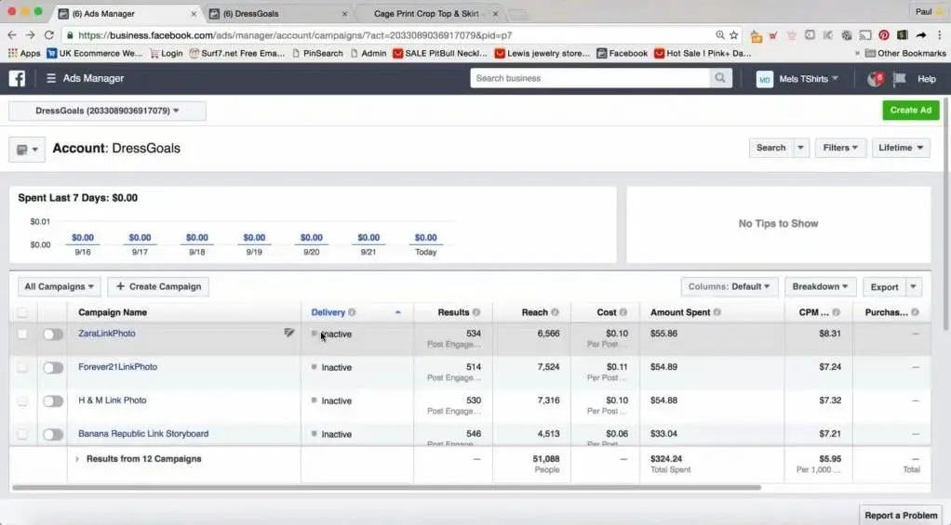Screen dimensions: 951x525
Task: Open notifications globe icon
Action: click(876, 79)
